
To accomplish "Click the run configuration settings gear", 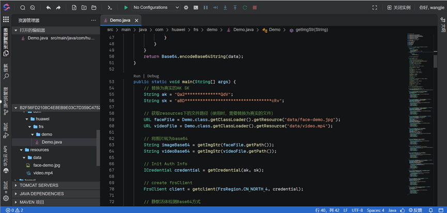I will point(186,8).
